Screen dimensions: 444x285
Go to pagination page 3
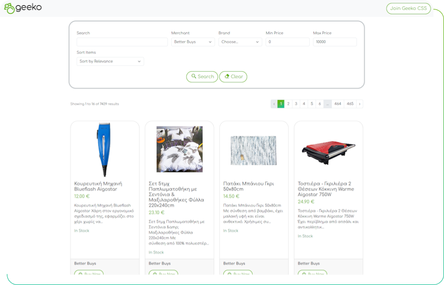click(296, 104)
